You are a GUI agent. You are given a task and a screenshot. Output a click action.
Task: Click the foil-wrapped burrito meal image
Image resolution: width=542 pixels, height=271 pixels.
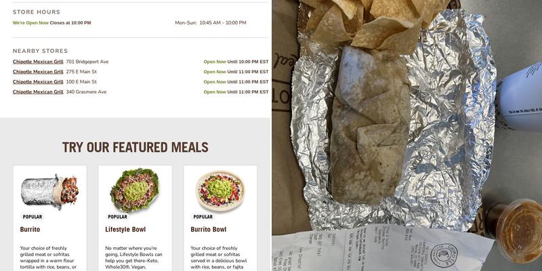[49, 191]
